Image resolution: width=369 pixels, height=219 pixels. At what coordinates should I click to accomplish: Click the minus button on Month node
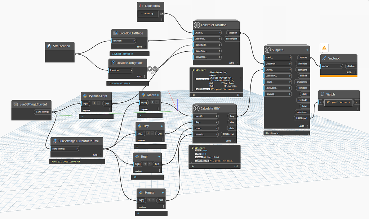[x=157, y=102]
